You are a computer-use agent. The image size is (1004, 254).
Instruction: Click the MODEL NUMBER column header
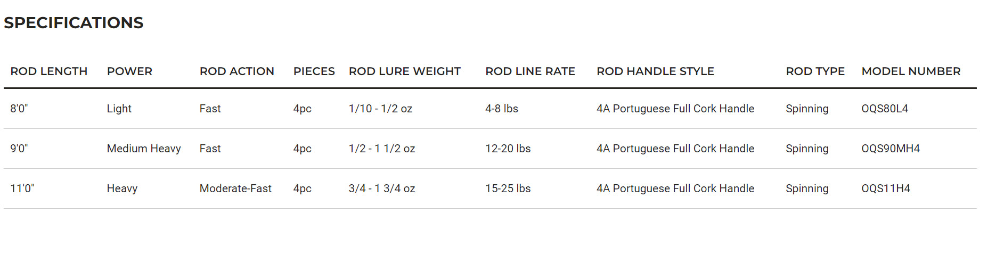911,71
